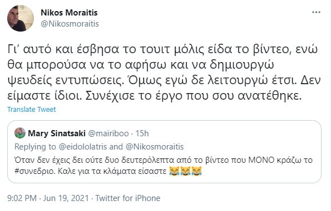The image size is (331, 211).
Task: Click the Translate Tweet link
Action: point(32,110)
